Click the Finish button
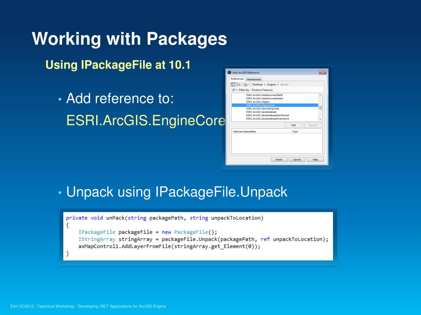421x315 pixels. point(279,160)
